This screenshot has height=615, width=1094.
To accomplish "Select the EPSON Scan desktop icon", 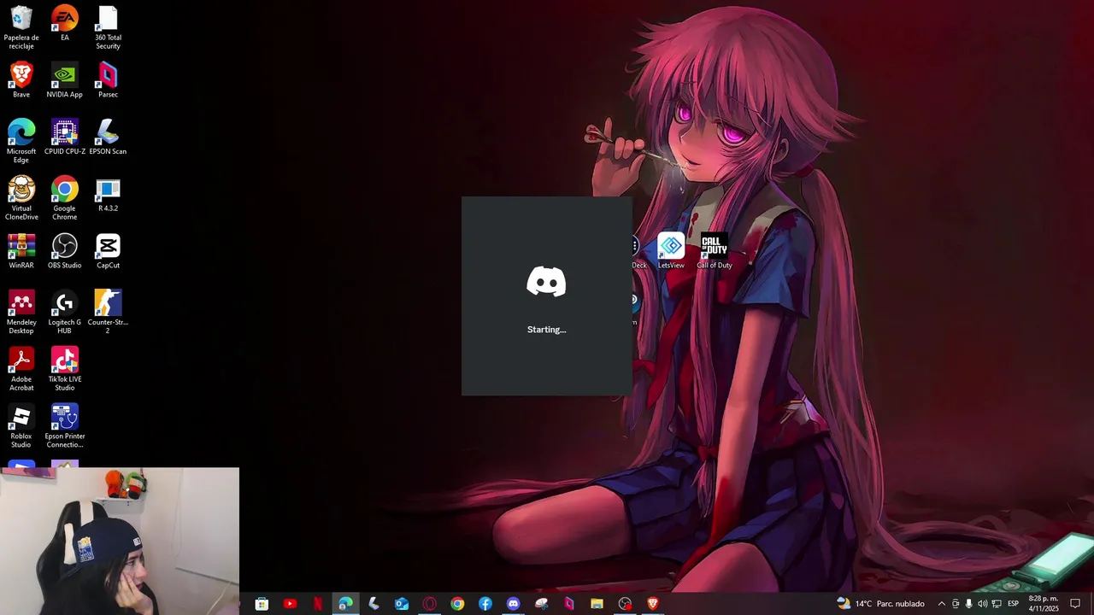I will [108, 137].
